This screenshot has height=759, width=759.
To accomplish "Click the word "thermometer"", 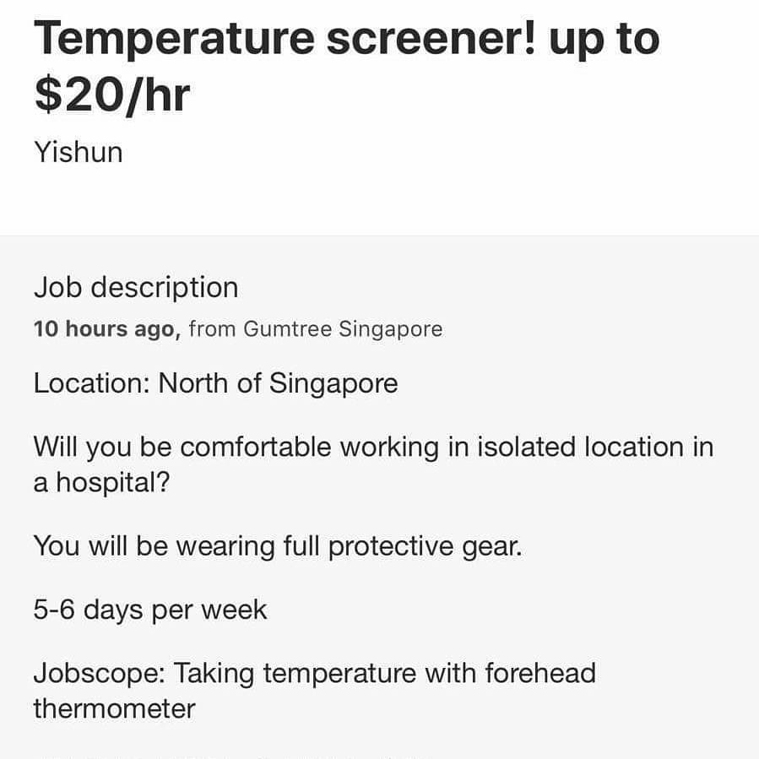I will point(114,708).
